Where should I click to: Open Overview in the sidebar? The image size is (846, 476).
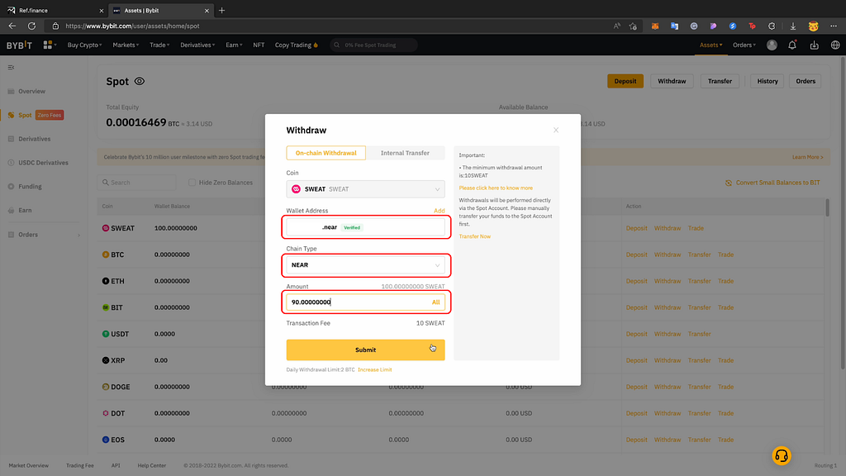coord(32,91)
